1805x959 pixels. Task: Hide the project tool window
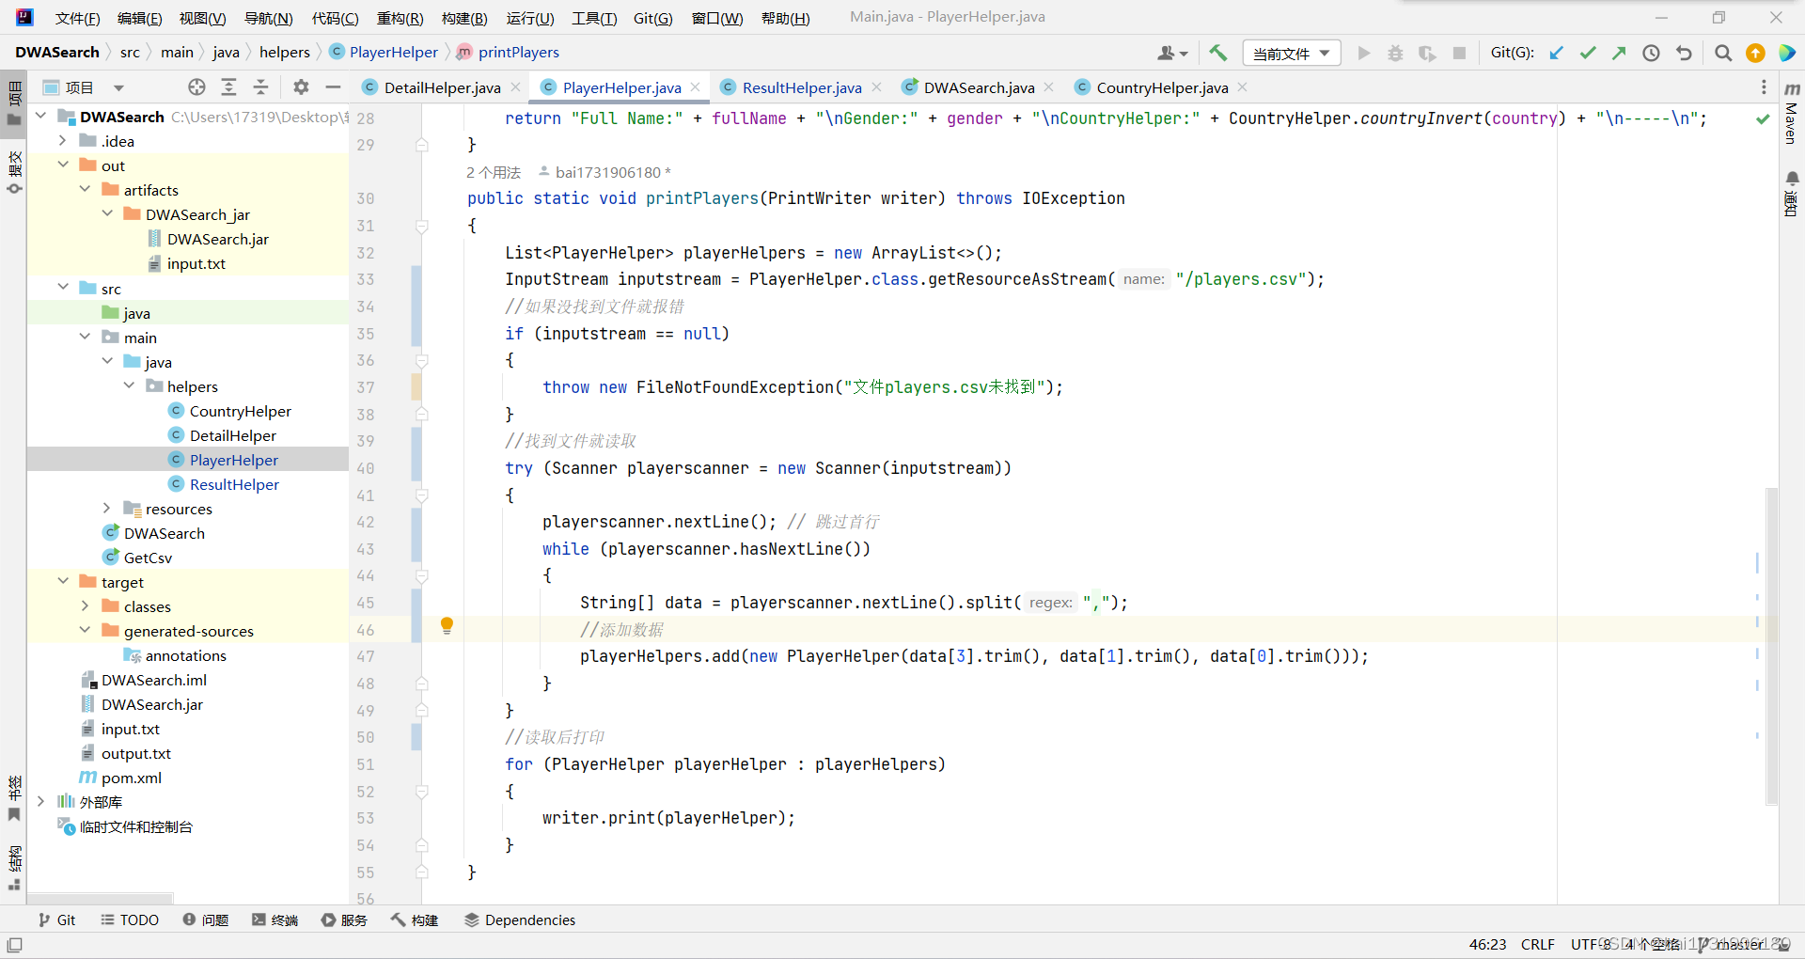(333, 87)
